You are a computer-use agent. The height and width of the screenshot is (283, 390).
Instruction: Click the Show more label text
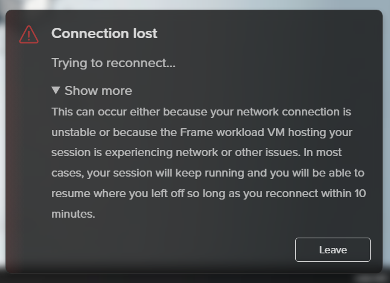click(x=98, y=91)
